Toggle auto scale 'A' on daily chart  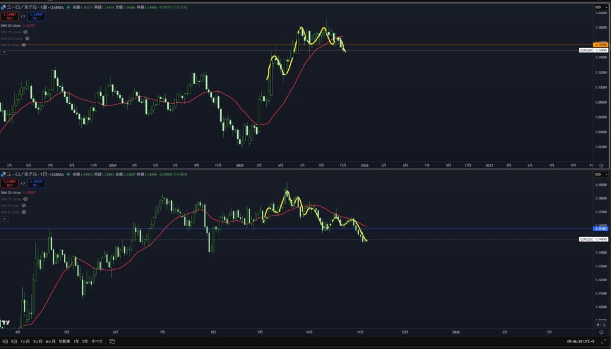click(x=597, y=324)
